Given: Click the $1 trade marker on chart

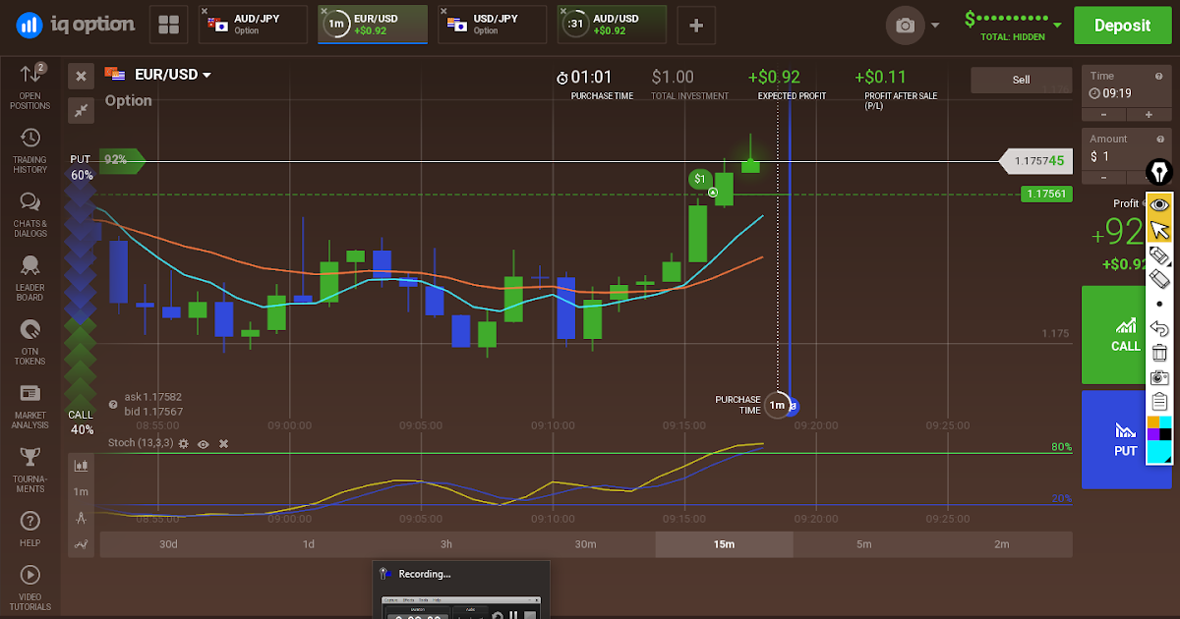Looking at the screenshot, I should [699, 178].
